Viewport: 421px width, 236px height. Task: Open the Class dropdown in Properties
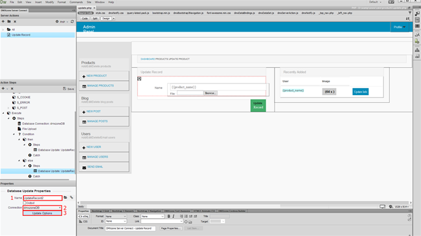[152, 217]
